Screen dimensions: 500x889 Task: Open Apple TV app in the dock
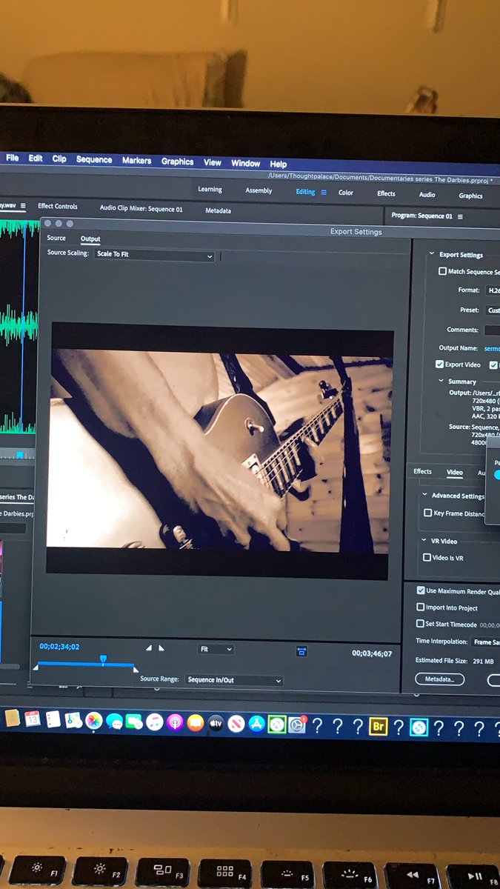216,723
